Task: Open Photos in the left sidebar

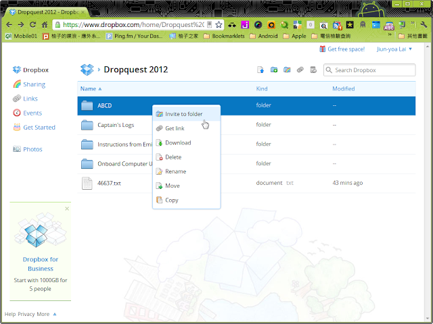Action: pos(28,149)
